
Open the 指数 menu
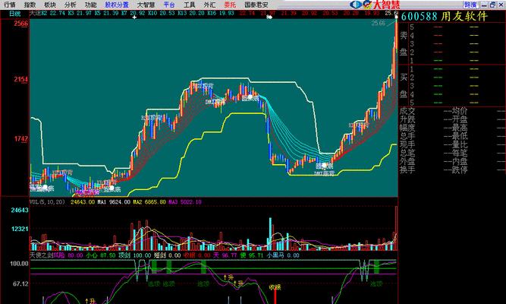coord(30,5)
